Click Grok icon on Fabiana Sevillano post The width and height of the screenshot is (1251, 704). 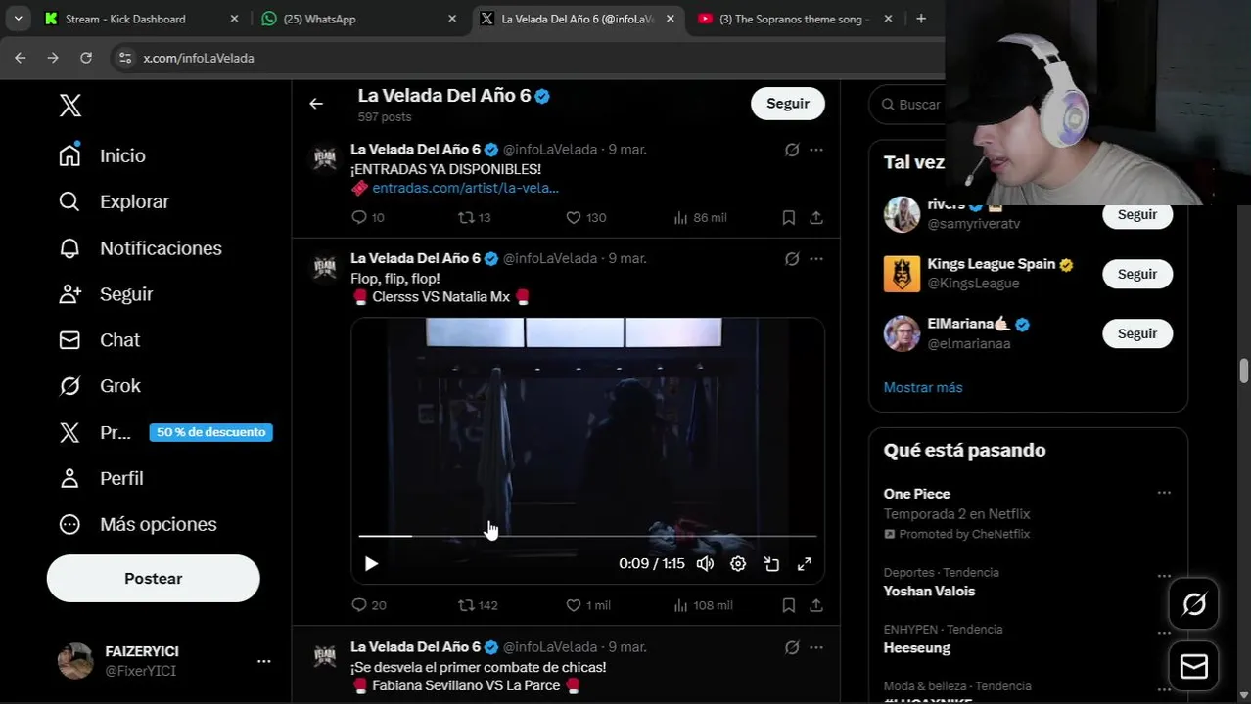[791, 647]
